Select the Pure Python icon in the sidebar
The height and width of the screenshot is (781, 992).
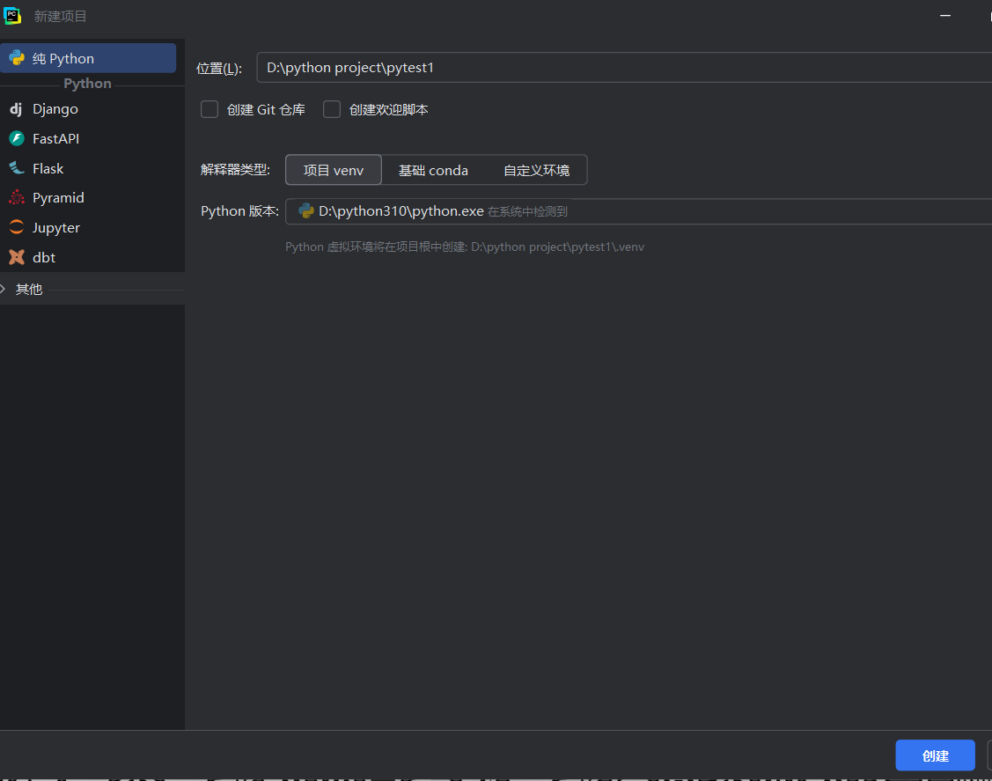click(17, 58)
